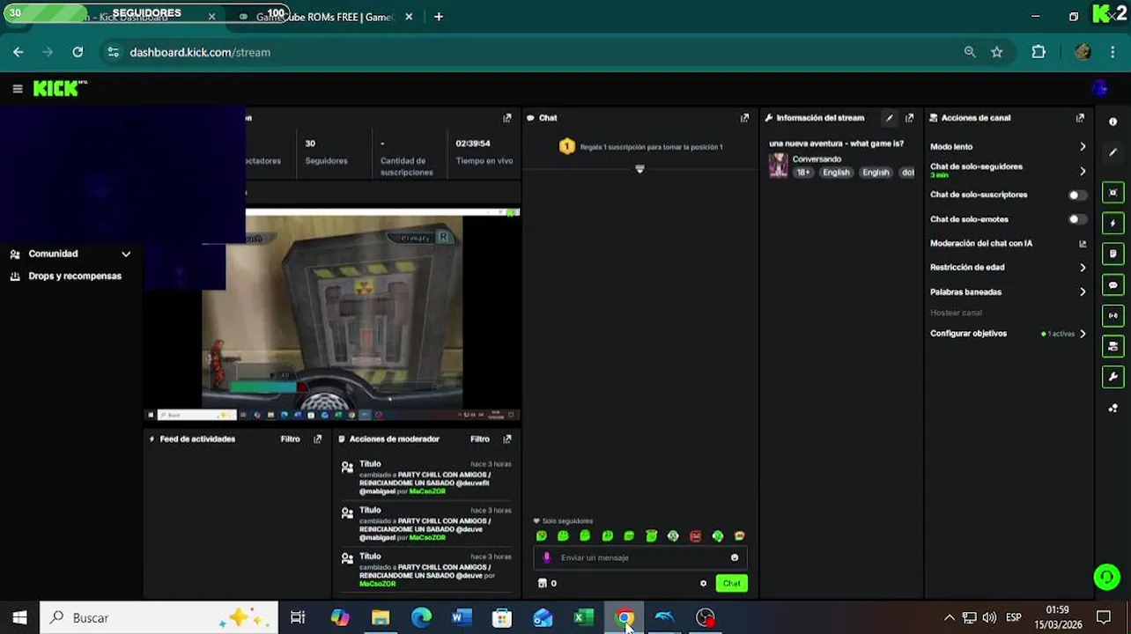Open the green support headset bubble
Screen dimensions: 1131x634
coord(1105,577)
